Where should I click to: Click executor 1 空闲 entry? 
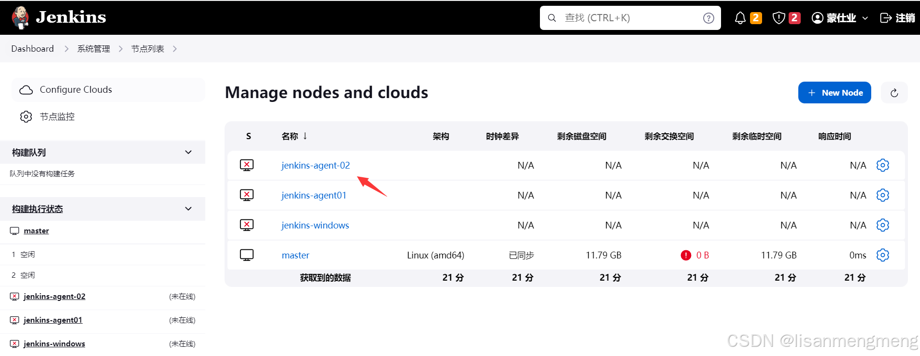tap(23, 255)
